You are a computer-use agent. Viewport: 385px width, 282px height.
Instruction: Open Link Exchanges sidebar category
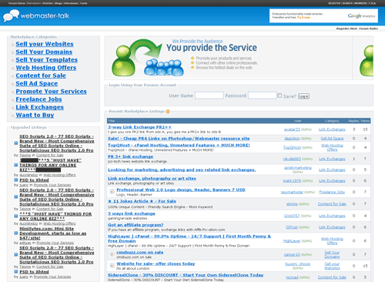coord(40,107)
